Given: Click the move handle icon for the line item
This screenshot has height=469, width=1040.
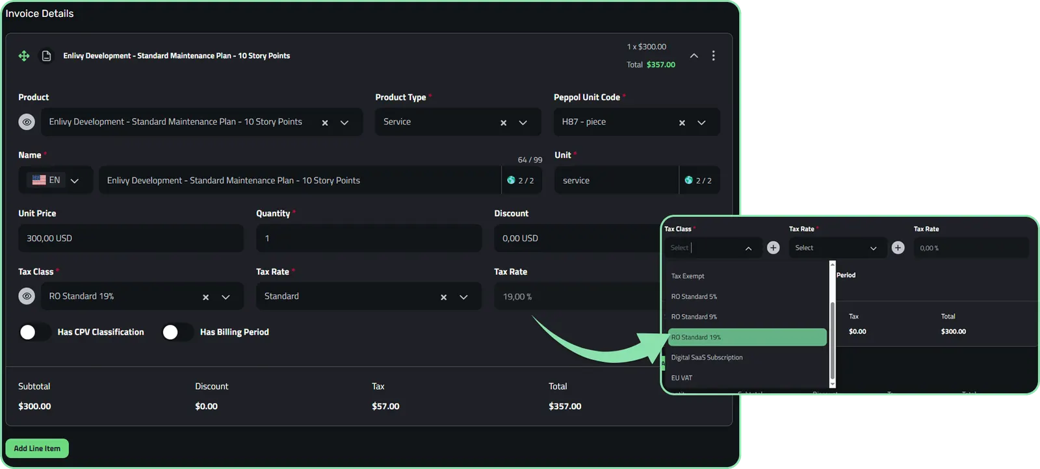Looking at the screenshot, I should coord(24,56).
